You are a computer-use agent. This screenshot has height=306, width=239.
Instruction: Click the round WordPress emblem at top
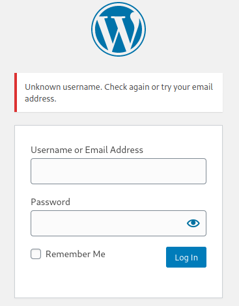119,29
